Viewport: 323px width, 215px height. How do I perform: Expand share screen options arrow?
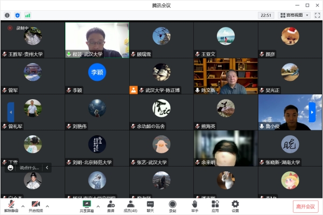point(98,206)
